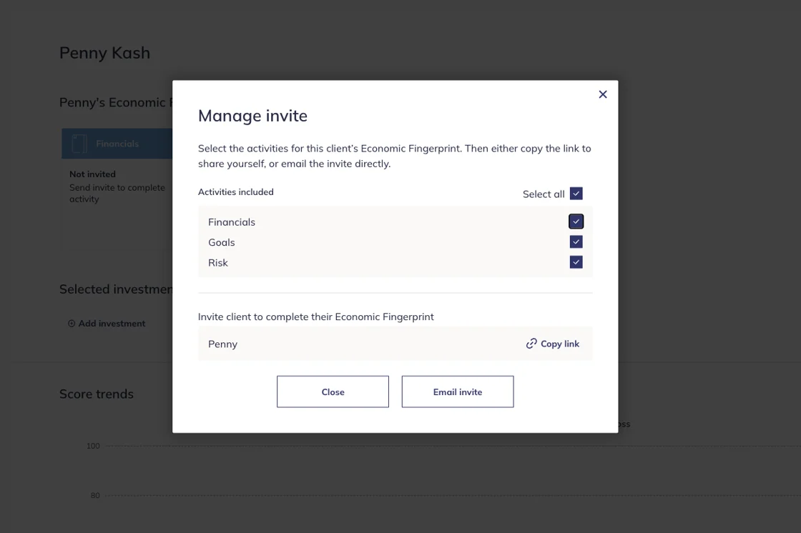Click the Select all label
Viewport: 801px width, 533px height.
click(544, 194)
